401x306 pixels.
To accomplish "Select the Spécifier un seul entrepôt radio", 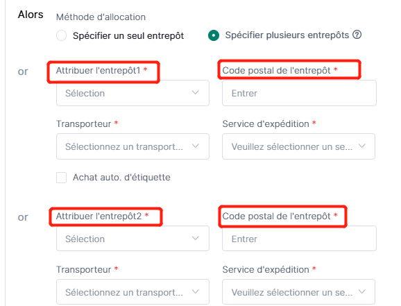I will pyautogui.click(x=61, y=35).
